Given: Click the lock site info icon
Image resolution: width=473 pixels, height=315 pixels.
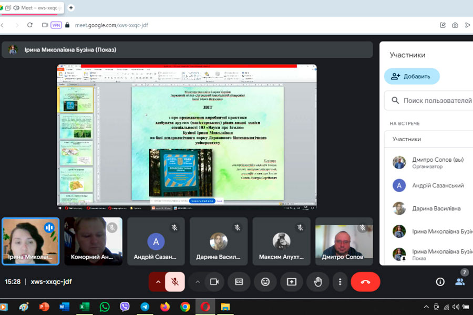Looking at the screenshot, I should tap(67, 25).
